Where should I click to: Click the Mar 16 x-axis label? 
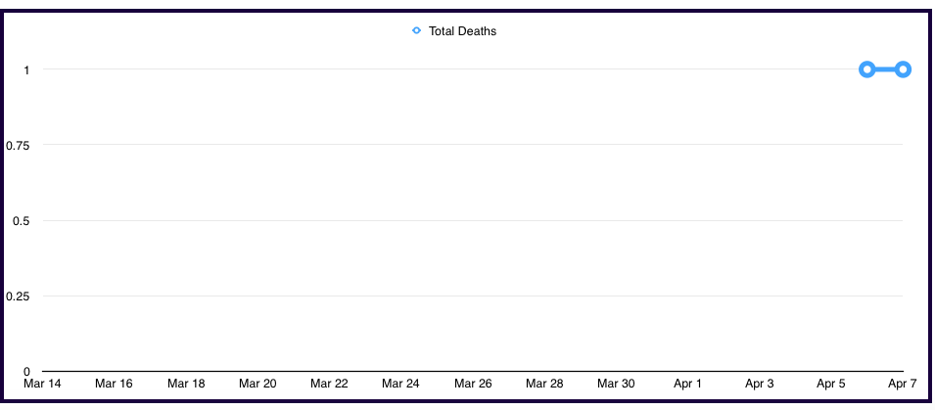[114, 384]
